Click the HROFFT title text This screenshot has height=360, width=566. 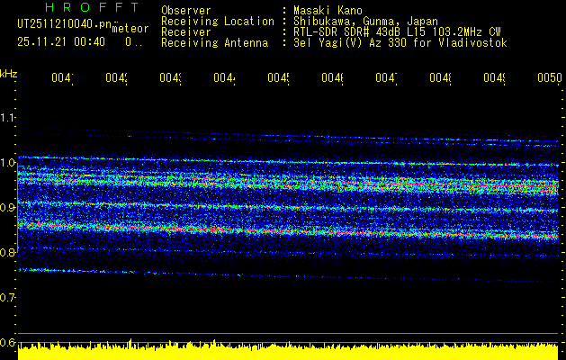tap(92, 7)
